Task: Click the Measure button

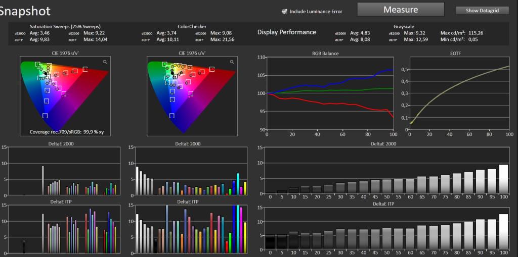Action: point(401,10)
